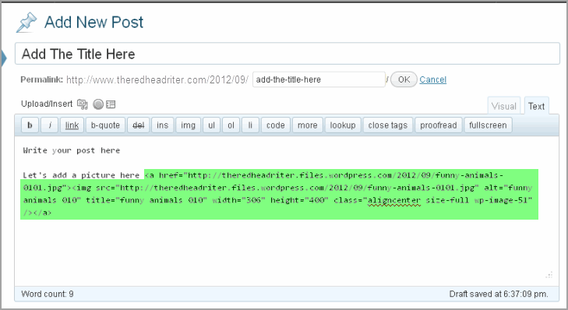This screenshot has width=568, height=310.
Task: Switch to the Visual editor tab
Action: [504, 106]
